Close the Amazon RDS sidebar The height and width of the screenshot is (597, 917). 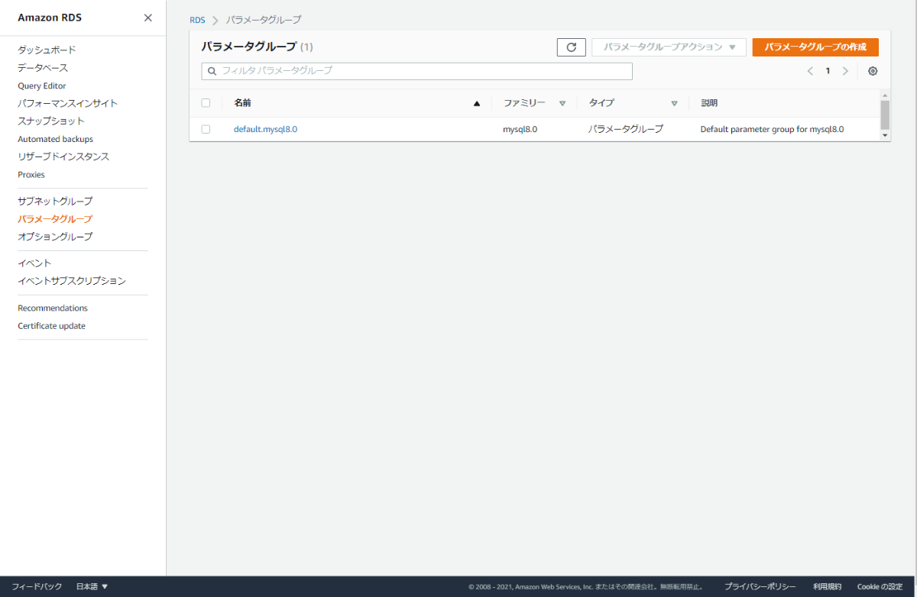point(148,18)
